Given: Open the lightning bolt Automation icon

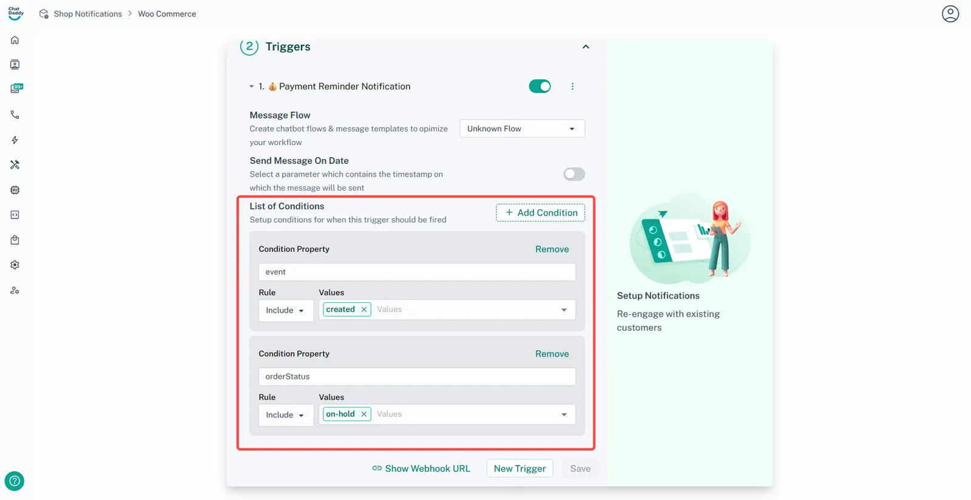Looking at the screenshot, I should 15,140.
